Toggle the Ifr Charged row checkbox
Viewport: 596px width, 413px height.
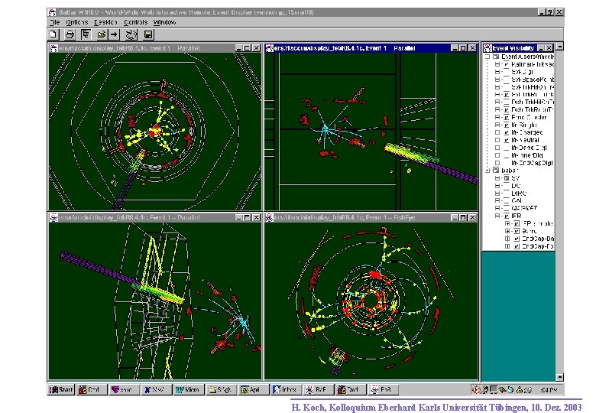[x=506, y=132]
